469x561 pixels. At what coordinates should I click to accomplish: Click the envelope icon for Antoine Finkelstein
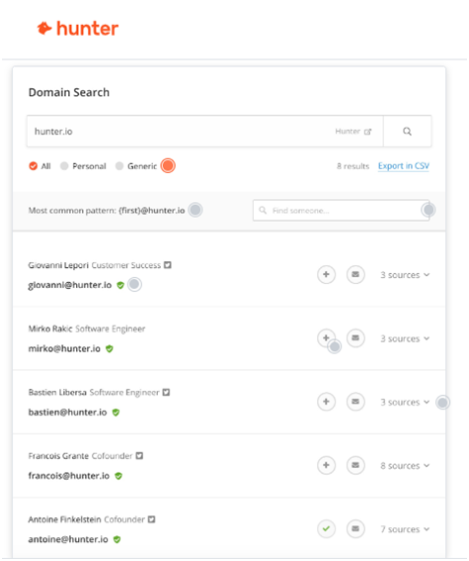(355, 528)
